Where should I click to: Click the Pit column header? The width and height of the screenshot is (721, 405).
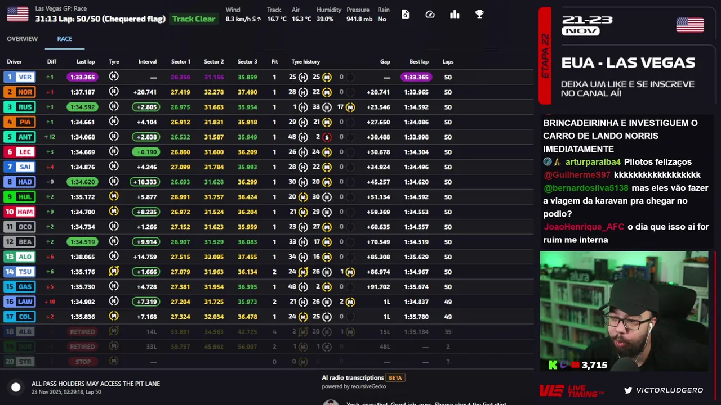tap(274, 62)
